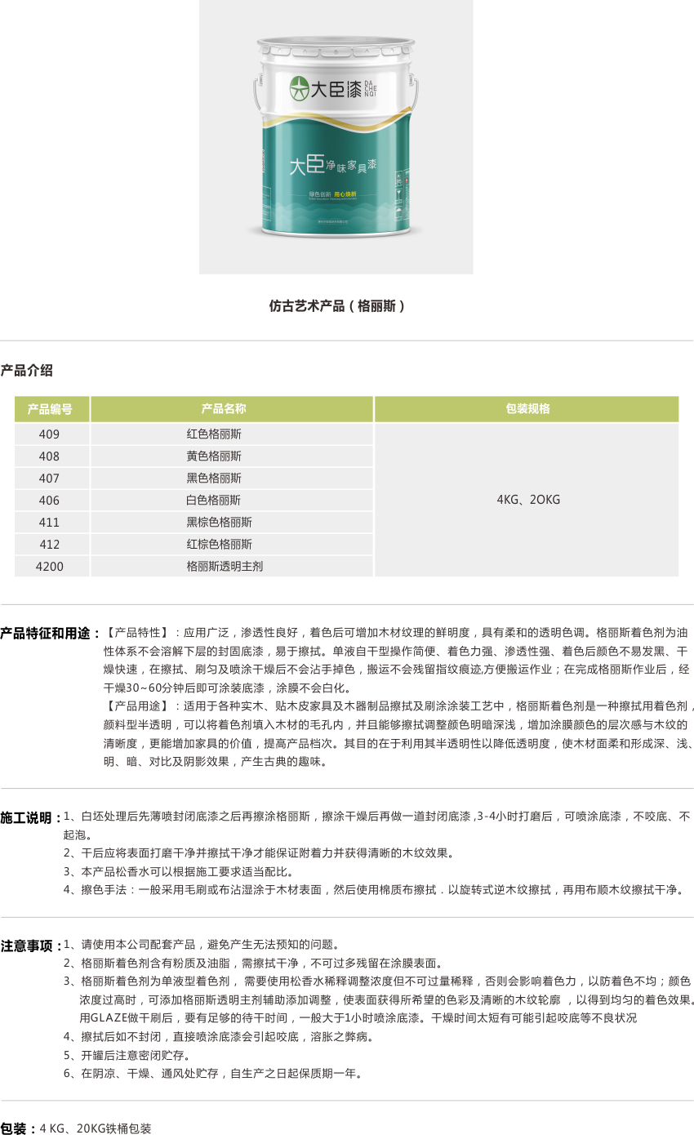Viewport: 694px width, 1135px height.
Task: Click the 黄色格丽斯 product name
Action: click(214, 456)
